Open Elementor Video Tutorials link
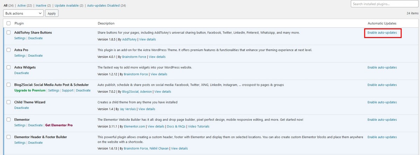Image resolution: width=420 pixels, height=155 pixels. pyautogui.click(x=198, y=126)
